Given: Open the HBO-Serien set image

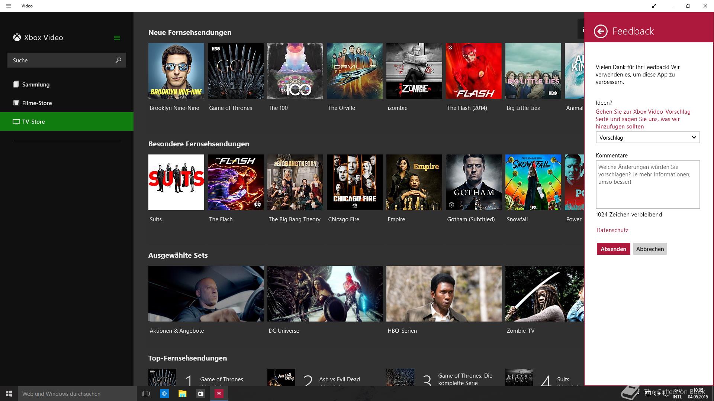Looking at the screenshot, I should coord(444,294).
